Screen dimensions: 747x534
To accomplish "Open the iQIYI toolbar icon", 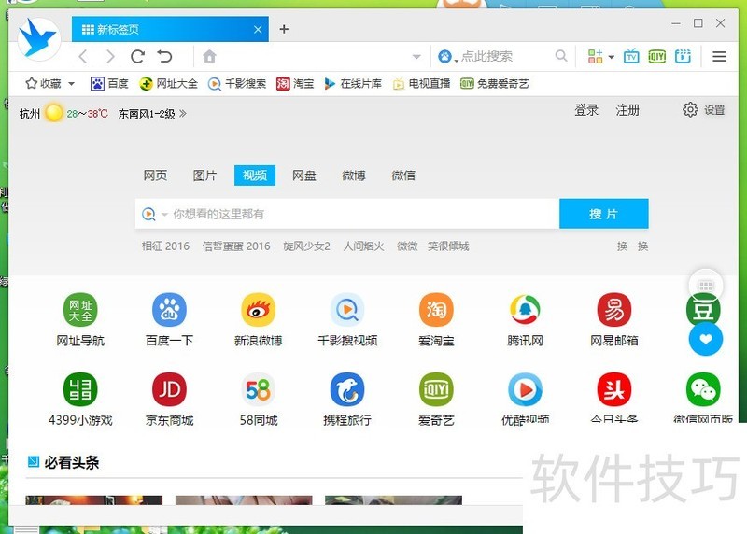I will point(657,57).
